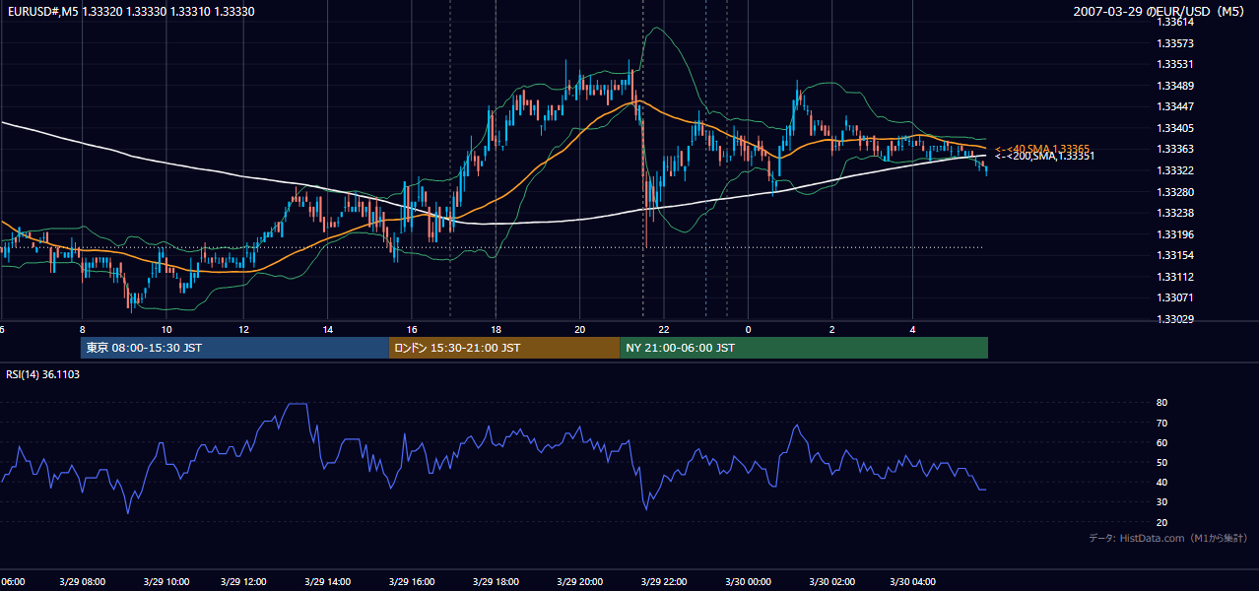Click the 3/29 10:00 time label
The height and width of the screenshot is (591, 1259).
[x=166, y=581]
